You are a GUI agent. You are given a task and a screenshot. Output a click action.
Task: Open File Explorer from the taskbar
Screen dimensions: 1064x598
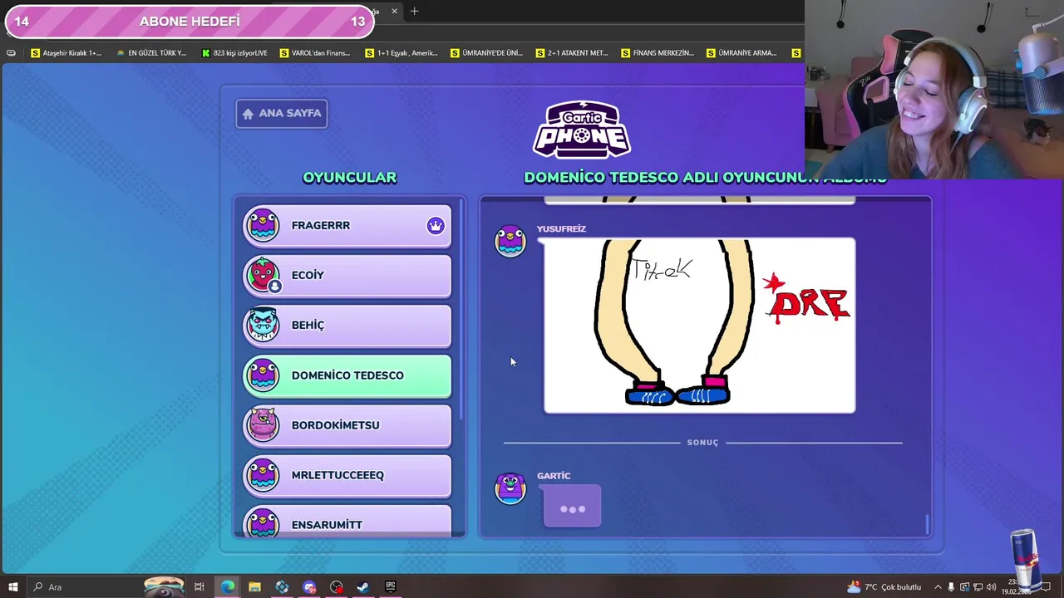(x=254, y=587)
